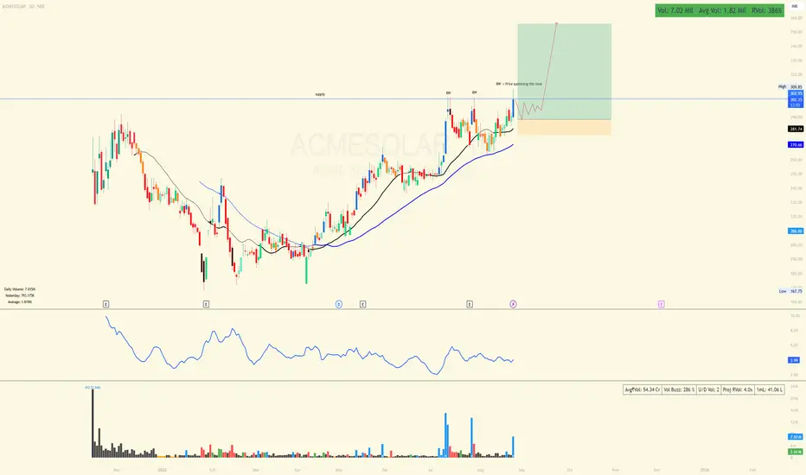806x475 pixels.
Task: Open the upcoming purple earnings marker near Dec
Action: tap(661, 304)
